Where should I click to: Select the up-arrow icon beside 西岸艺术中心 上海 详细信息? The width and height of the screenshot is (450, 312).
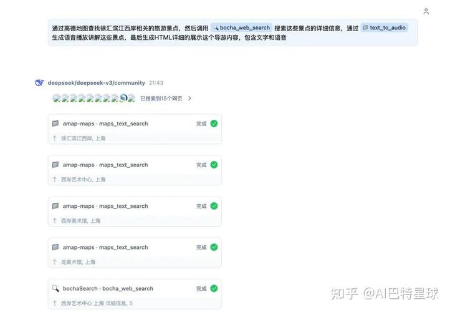pyautogui.click(x=54, y=303)
